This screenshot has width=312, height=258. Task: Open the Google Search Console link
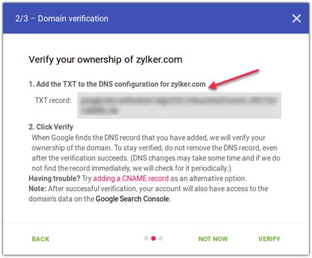tap(132, 199)
